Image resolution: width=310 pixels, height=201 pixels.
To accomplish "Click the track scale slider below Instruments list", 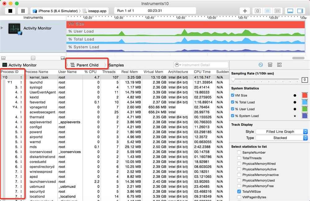I will (33, 58).
